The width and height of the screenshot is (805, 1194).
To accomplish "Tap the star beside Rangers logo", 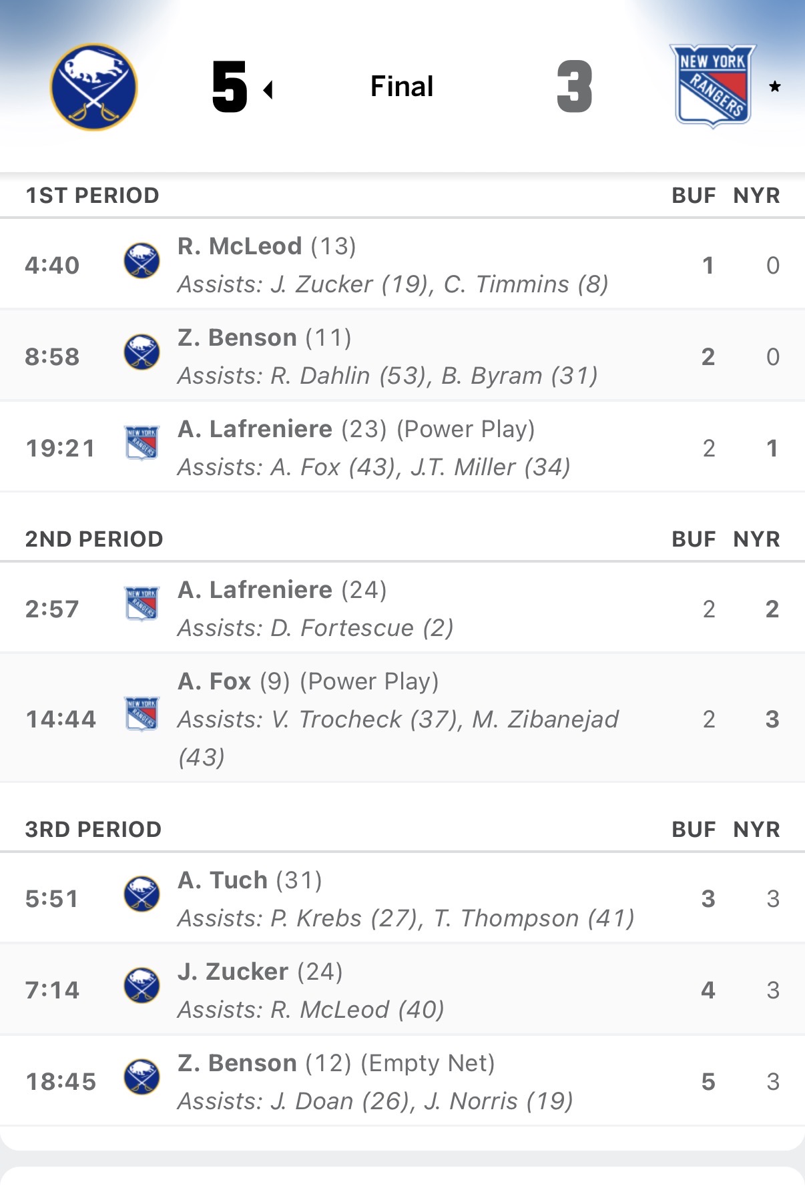I will 774,87.
